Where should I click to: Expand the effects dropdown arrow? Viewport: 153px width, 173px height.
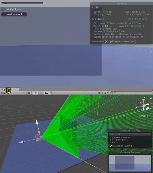click(x=50, y=93)
